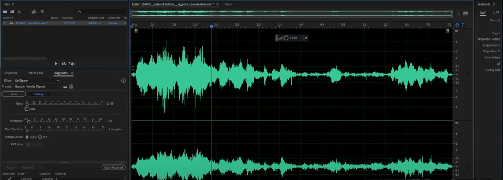Image resolution: width=503 pixels, height=180 pixels.
Task: Click the blue marker pin icon beside the magnet
Action: pos(462,25)
